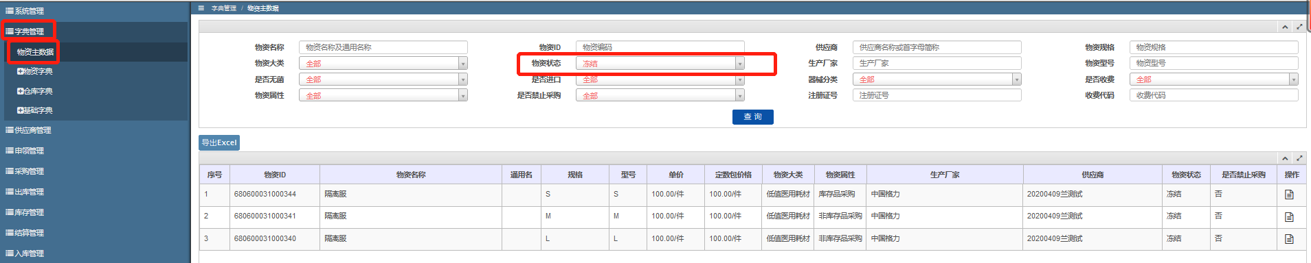Click the 物资状态 column header
The height and width of the screenshot is (263, 1311).
click(x=1186, y=175)
